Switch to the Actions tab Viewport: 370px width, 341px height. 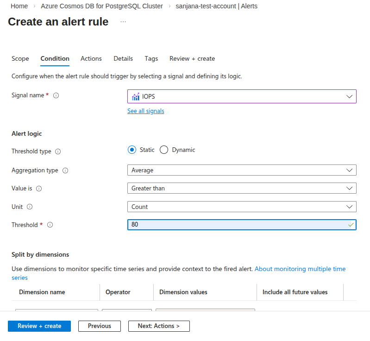click(91, 58)
